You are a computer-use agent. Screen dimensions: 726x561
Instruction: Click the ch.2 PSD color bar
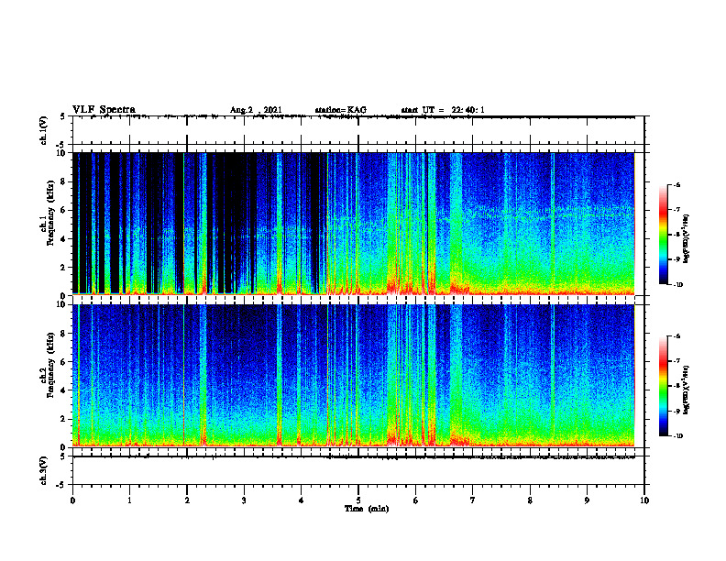click(x=663, y=386)
